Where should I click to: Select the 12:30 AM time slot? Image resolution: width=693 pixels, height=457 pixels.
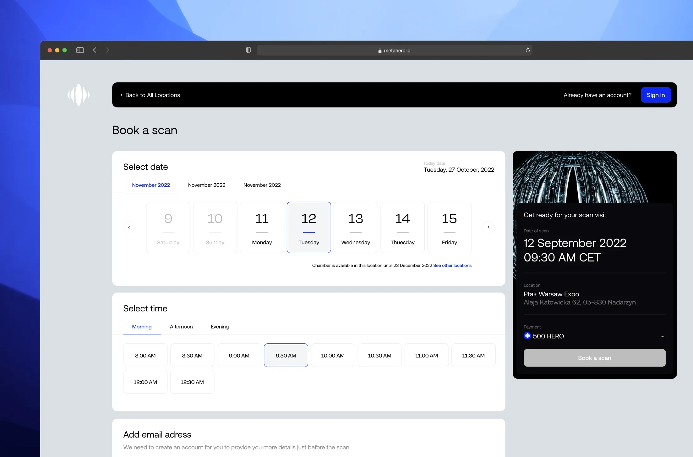tap(192, 382)
